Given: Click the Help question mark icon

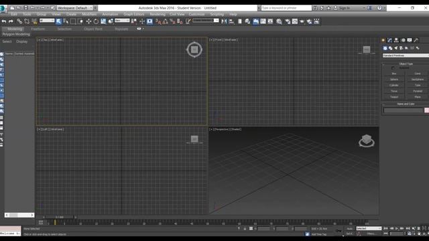Looking at the screenshot, I should (379, 8).
